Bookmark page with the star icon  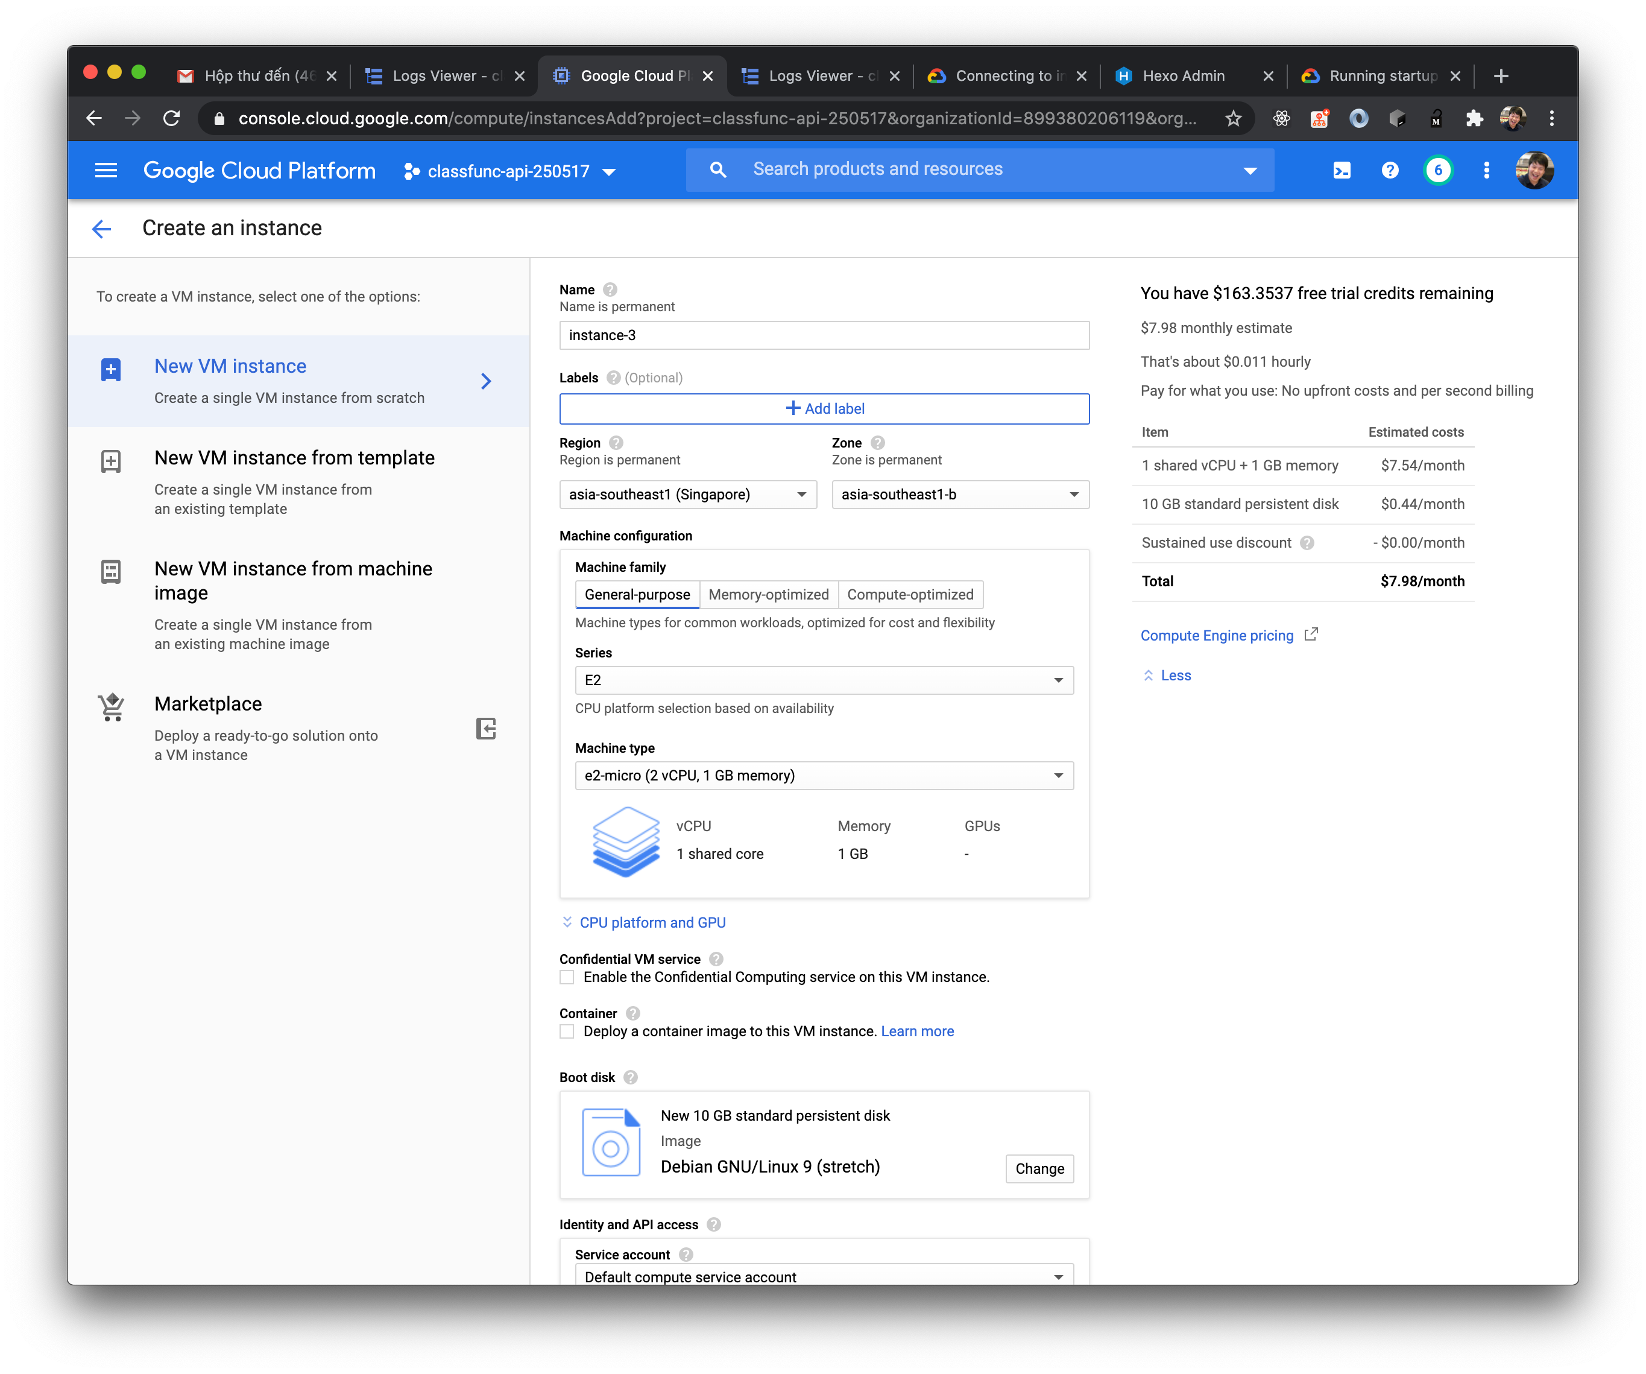[x=1233, y=118]
